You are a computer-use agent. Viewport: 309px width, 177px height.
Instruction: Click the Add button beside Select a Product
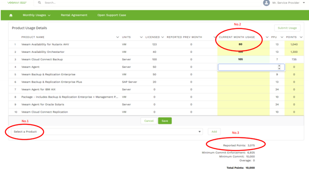(x=214, y=131)
